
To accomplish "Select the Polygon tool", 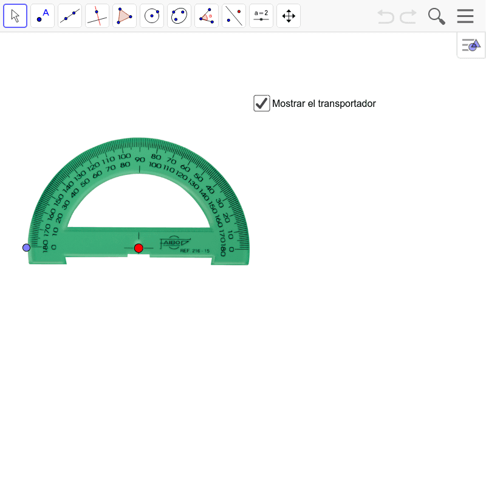I will pyautogui.click(x=125, y=16).
